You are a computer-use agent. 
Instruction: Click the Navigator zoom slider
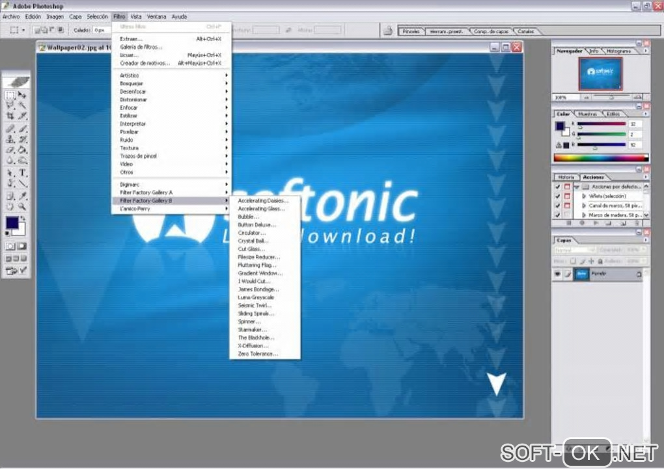pyautogui.click(x=611, y=98)
